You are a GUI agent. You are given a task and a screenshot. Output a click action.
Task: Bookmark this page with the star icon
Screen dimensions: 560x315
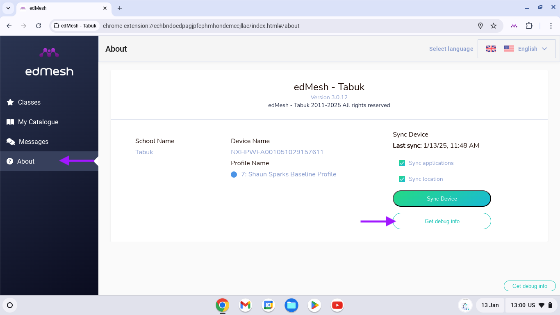(494, 26)
